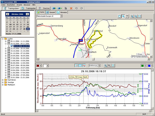Go to next month in calendar
The image size is (155, 116).
[x=27, y=14]
